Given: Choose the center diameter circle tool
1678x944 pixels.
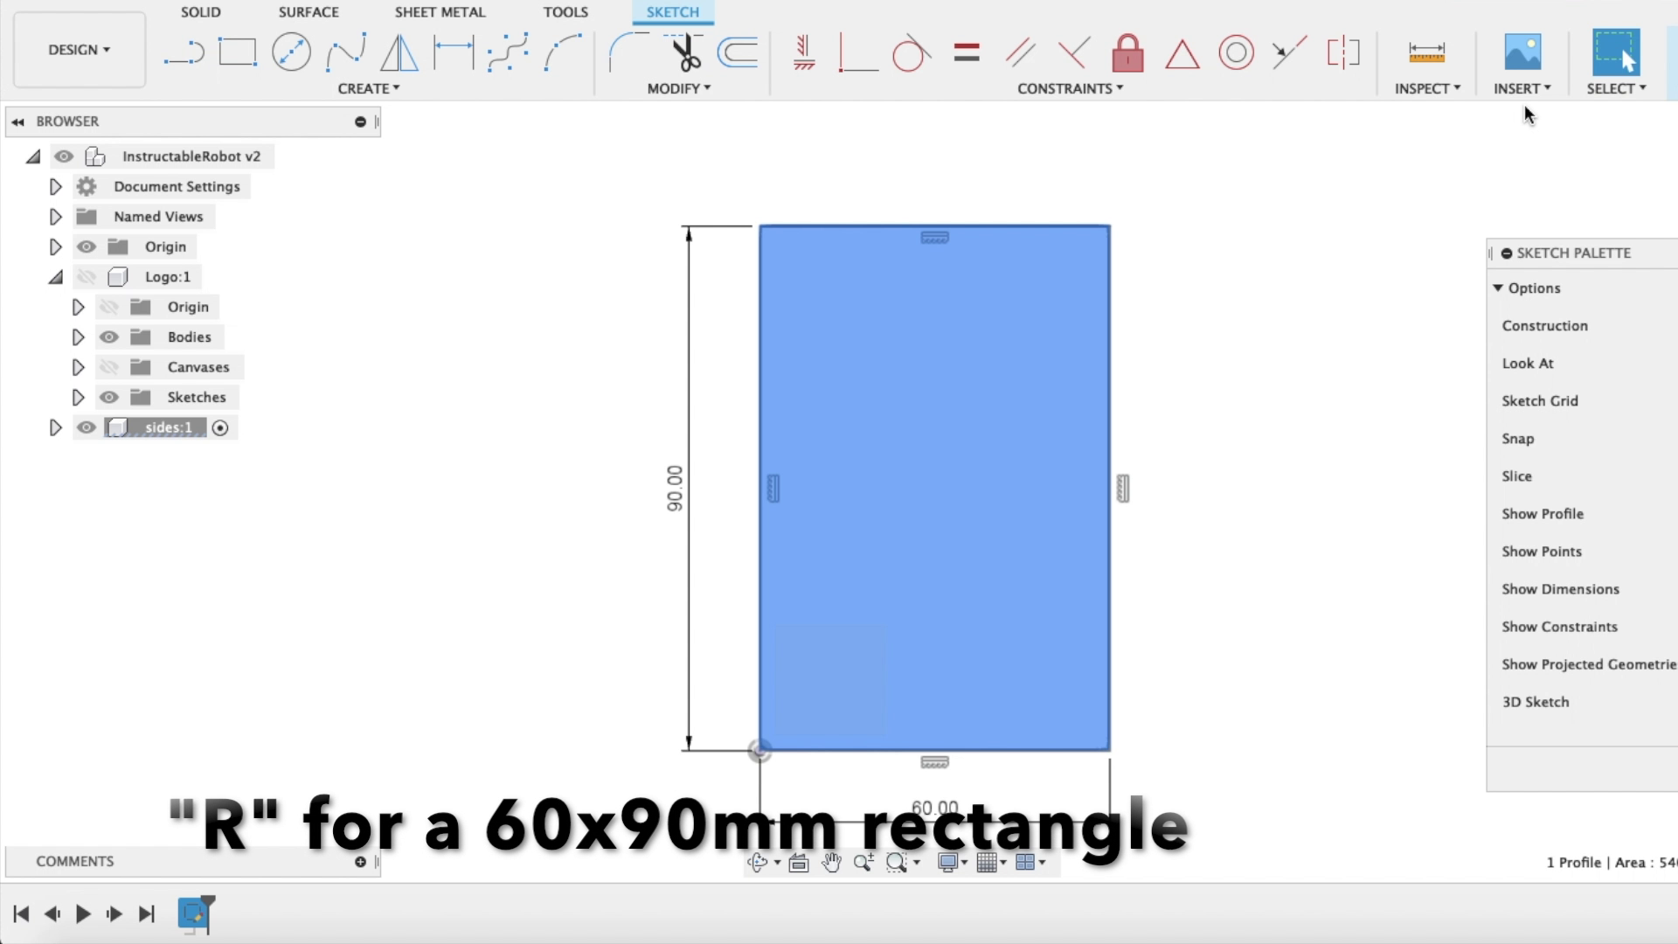Looking at the screenshot, I should [291, 52].
